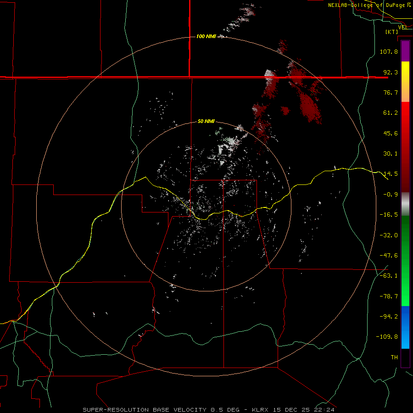Click the TH legend label
This screenshot has width=413, height=413.
[394, 357]
